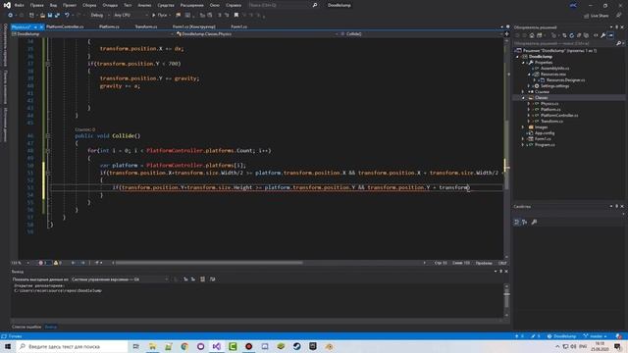Select AssemblyInfo.cs in Solution Explorer
The width and height of the screenshot is (628, 353).
click(x=554, y=69)
